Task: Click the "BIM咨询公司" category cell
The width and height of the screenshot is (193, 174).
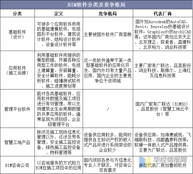Action: click(17, 165)
